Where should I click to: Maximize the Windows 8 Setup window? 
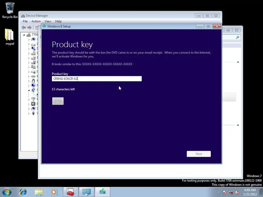208,26
